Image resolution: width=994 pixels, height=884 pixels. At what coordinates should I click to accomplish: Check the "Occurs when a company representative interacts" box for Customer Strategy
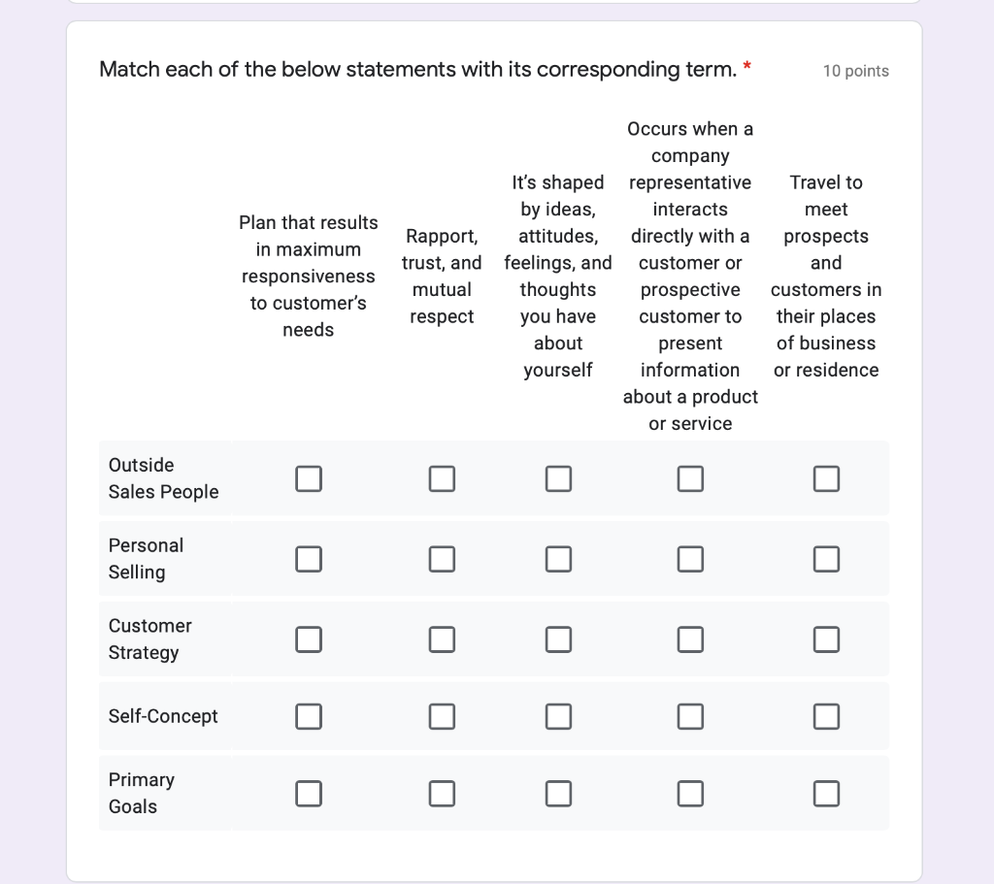coord(690,638)
